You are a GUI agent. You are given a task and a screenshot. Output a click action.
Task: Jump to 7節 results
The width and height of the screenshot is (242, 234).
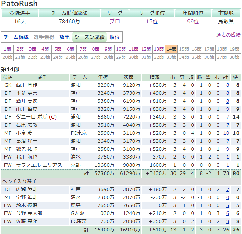click(x=83, y=49)
